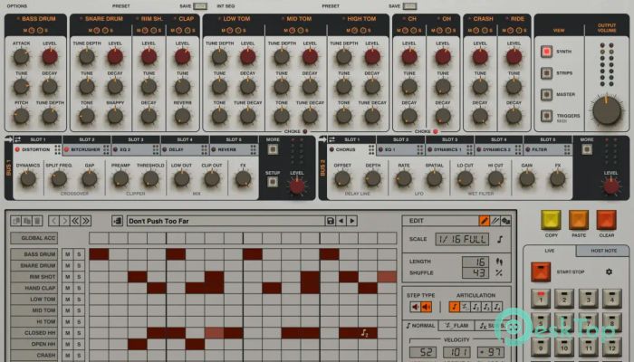Shift pattern right with single arrow

pyautogui.click(x=64, y=221)
